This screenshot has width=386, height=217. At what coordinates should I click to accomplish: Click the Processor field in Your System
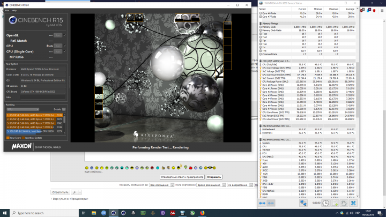point(42,69)
